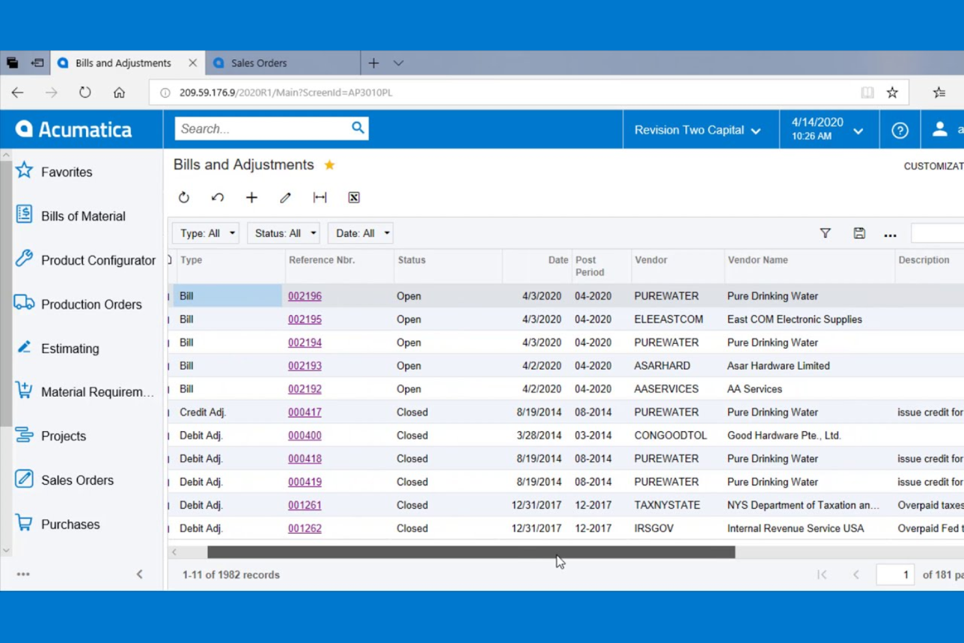This screenshot has width=964, height=643.
Task: Click the Acumatica logo
Action: 74,130
